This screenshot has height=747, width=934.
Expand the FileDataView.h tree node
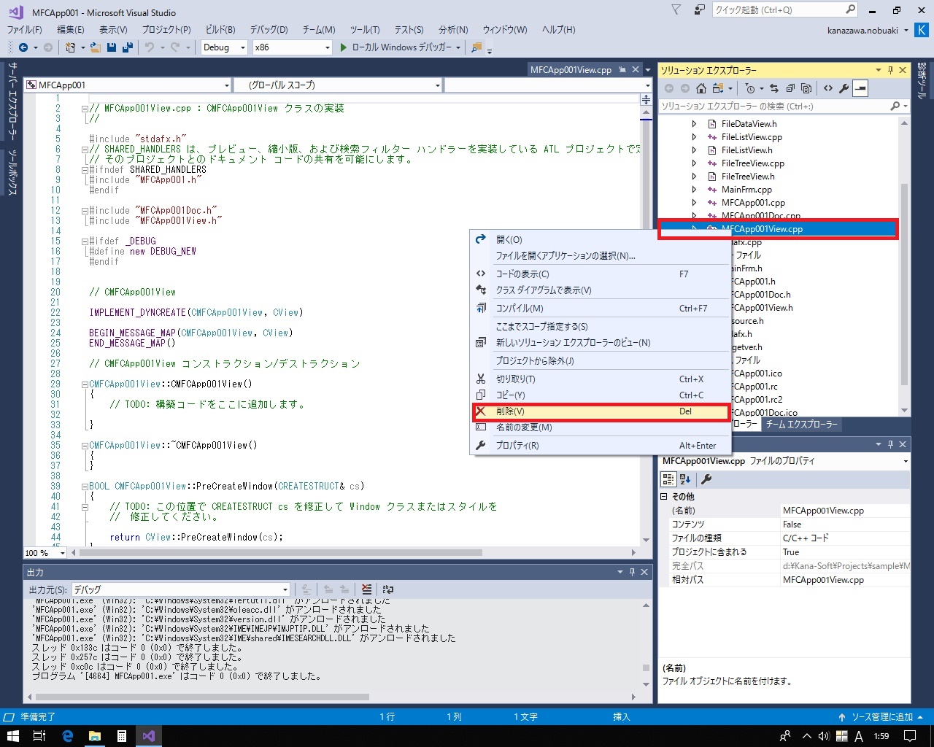[694, 124]
